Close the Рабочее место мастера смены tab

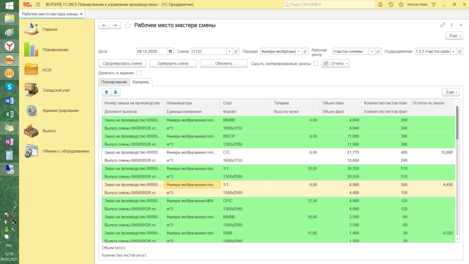82,14
